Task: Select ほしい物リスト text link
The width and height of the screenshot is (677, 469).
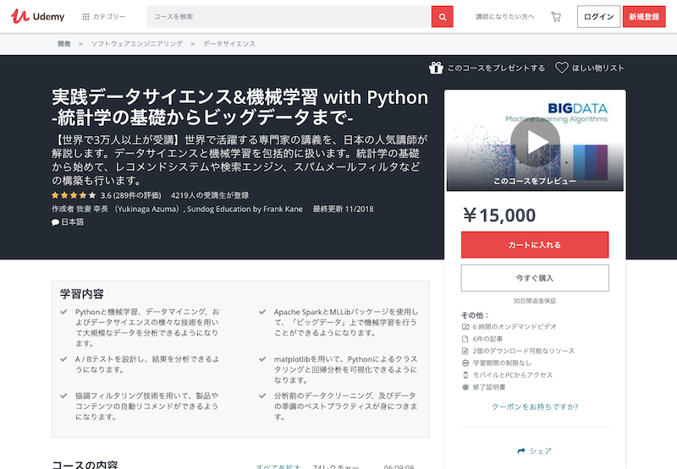Action: pyautogui.click(x=598, y=68)
